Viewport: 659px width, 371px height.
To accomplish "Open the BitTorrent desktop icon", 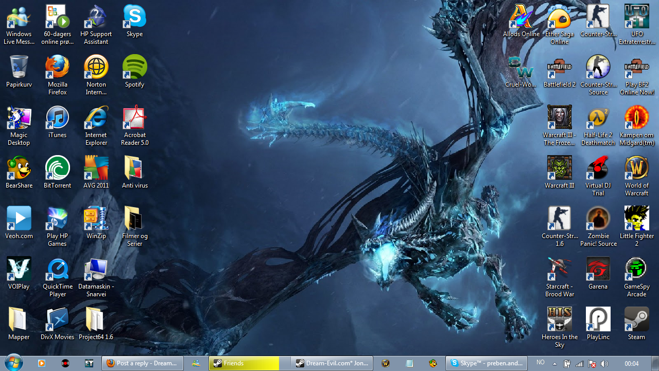I will click(57, 168).
